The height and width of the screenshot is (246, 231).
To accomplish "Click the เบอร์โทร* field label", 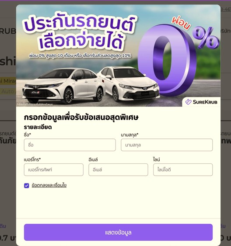I will click(32, 159).
